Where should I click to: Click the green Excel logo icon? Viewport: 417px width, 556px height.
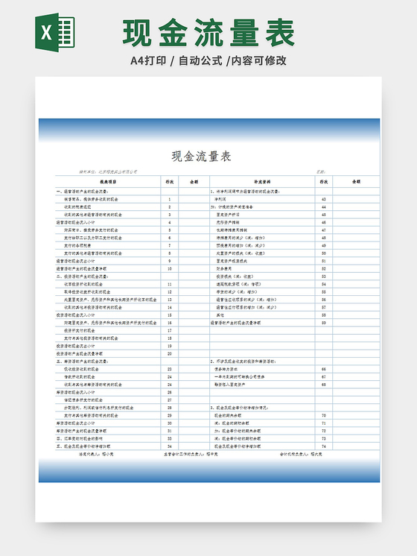[55, 32]
